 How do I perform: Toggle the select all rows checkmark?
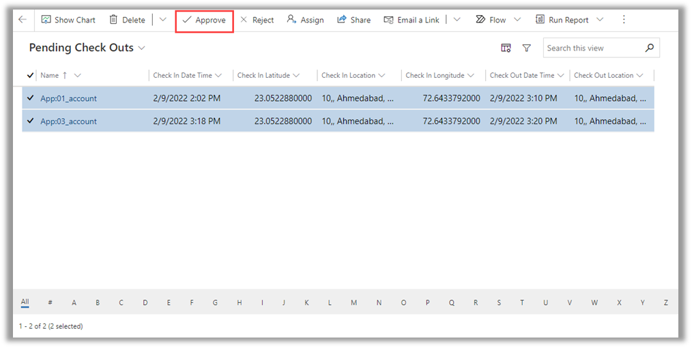pos(30,75)
